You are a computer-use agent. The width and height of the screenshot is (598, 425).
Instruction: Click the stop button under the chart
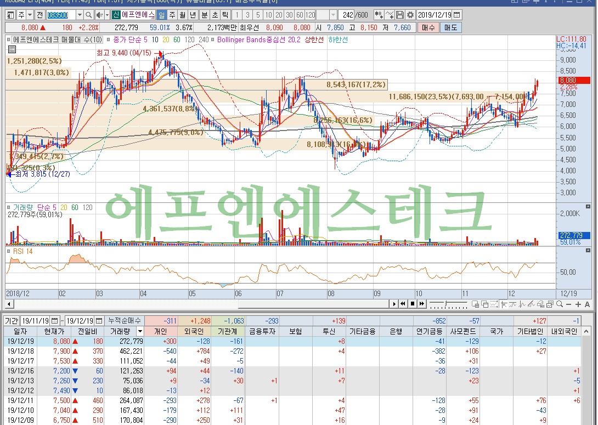412,304
